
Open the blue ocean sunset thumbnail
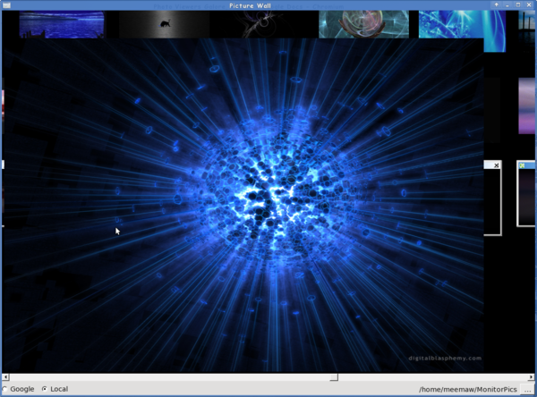pyautogui.click(x=62, y=24)
